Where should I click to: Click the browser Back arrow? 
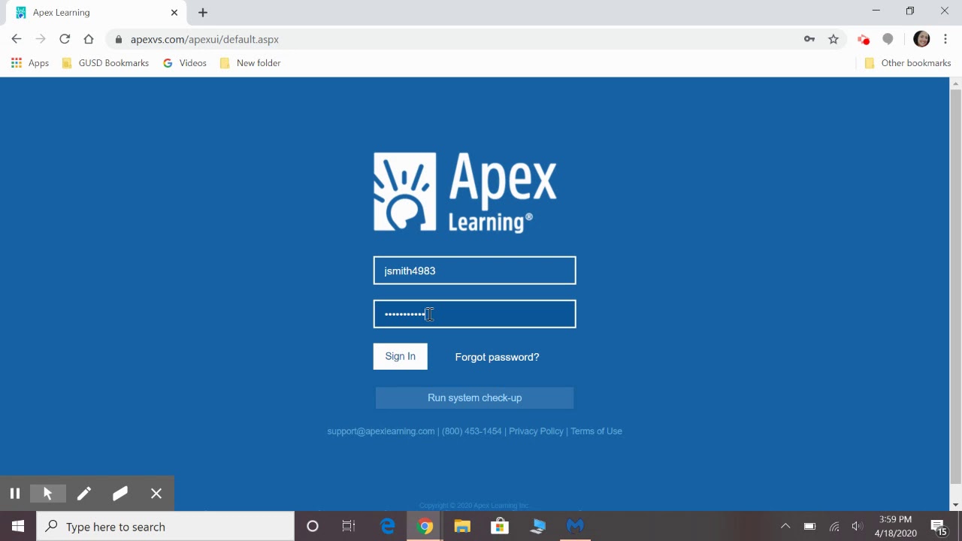(x=17, y=39)
